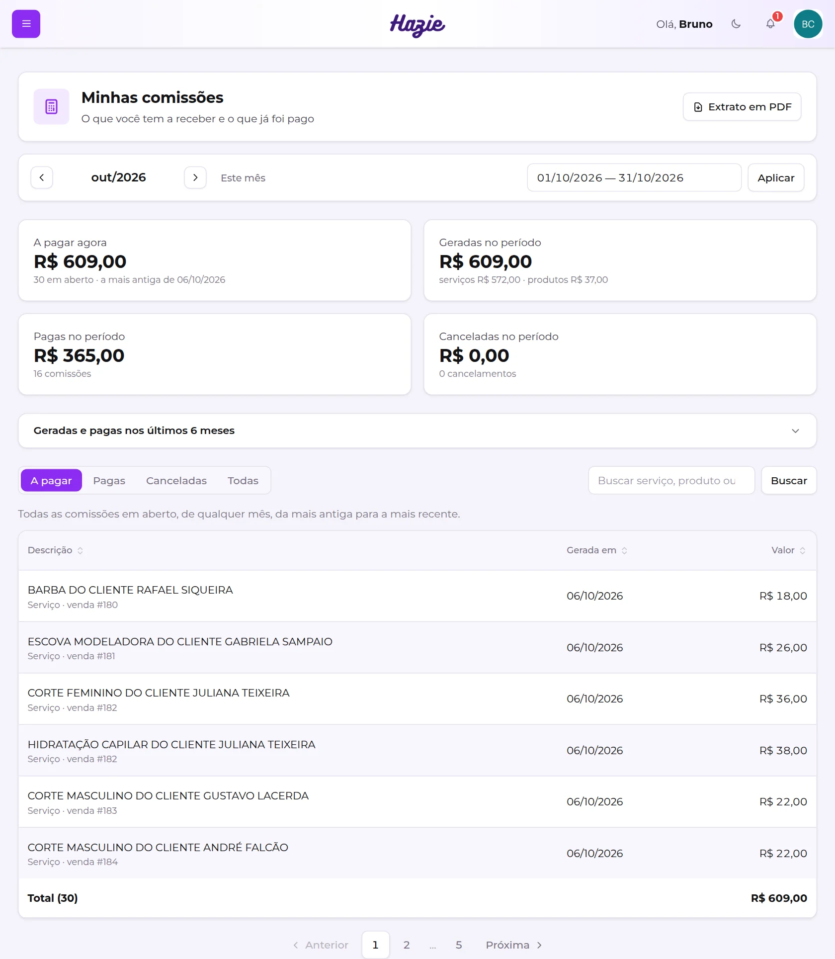The height and width of the screenshot is (959, 835).
Task: Click current page 1 button
Action: tap(375, 945)
